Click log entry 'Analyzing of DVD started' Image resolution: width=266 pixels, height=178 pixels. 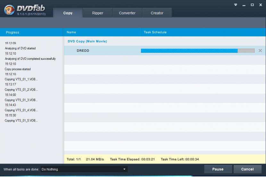20,48
